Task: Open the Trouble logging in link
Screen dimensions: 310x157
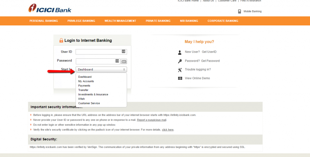Action: [x=198, y=70]
